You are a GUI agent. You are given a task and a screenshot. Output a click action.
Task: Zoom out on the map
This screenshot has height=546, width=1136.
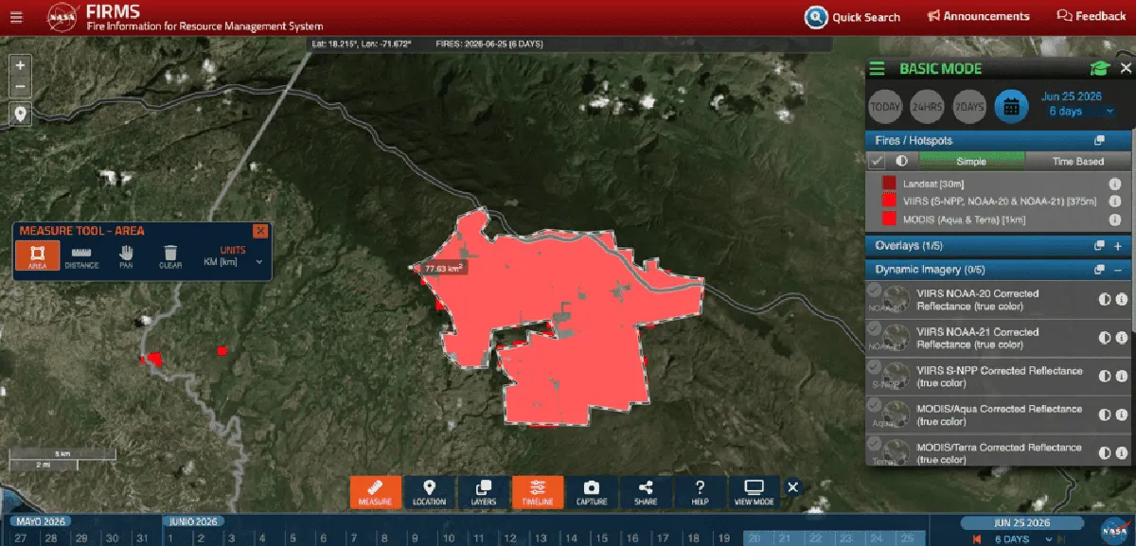(21, 87)
